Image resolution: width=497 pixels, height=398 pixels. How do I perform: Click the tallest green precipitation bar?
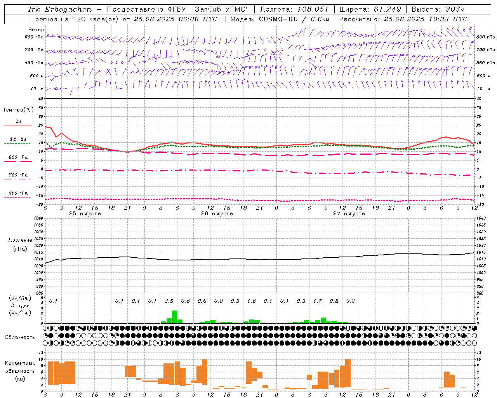174,317
